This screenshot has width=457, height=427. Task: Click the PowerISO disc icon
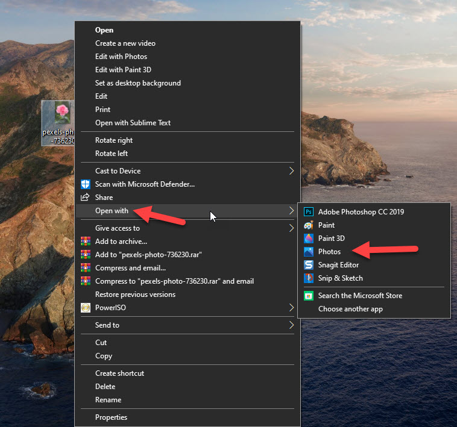(x=85, y=308)
